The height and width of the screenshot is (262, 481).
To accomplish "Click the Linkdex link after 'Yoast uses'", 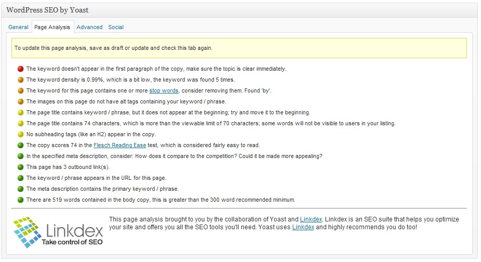I will [303, 227].
